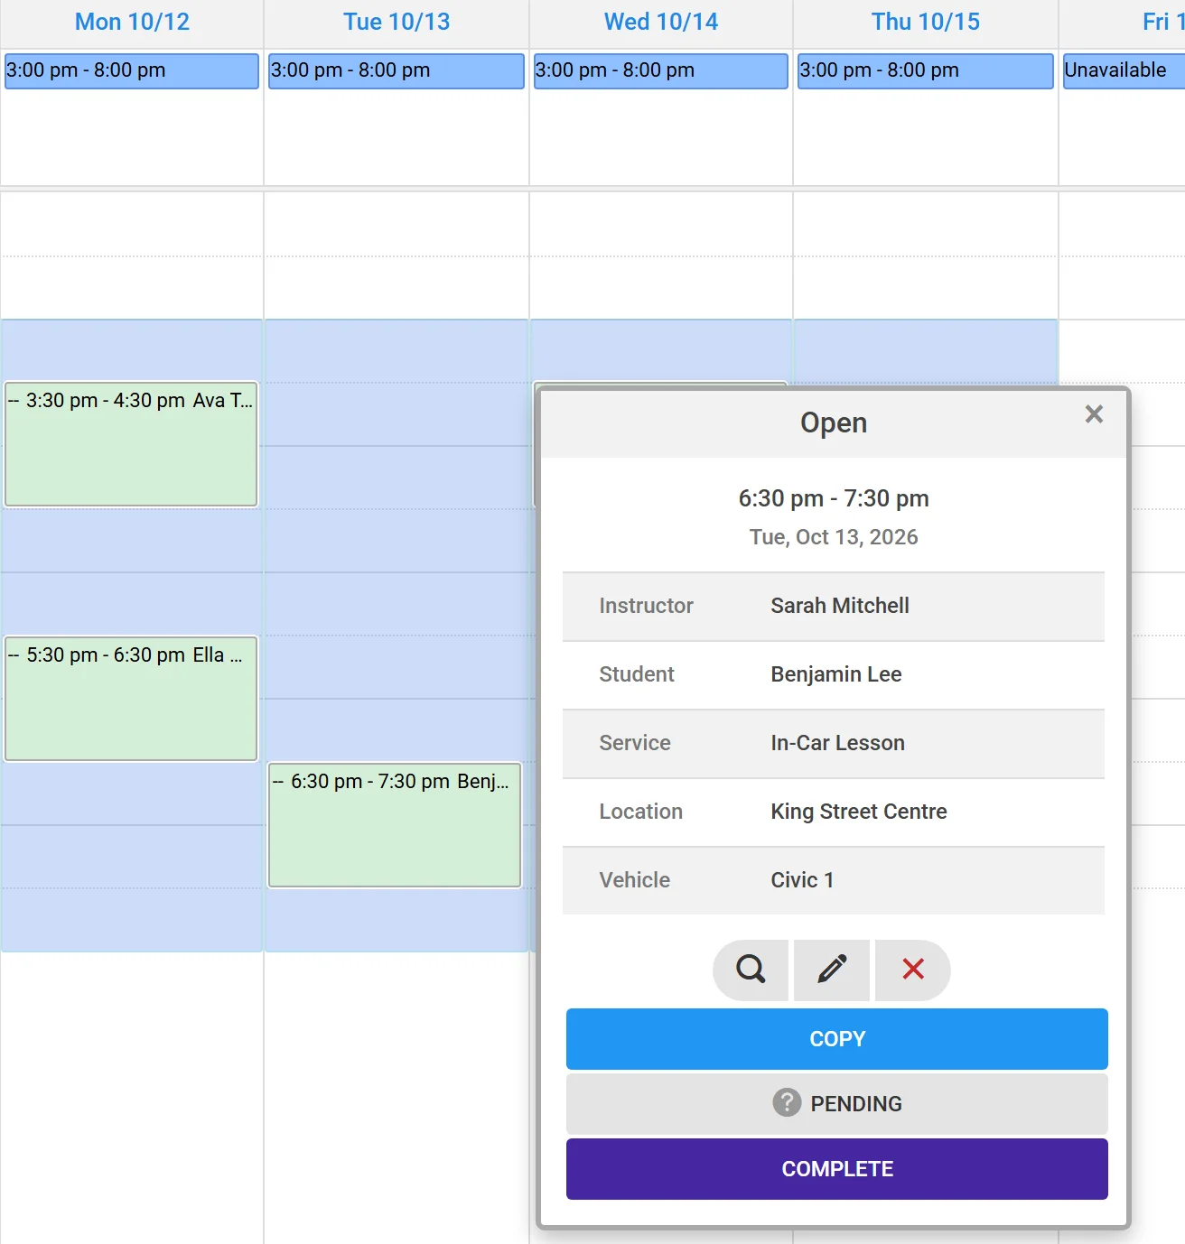Click the Civic 1 vehicle value
This screenshot has height=1244, width=1185.
click(802, 880)
